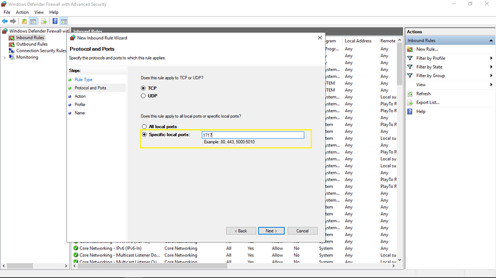Click the Specific local ports text field
This screenshot has width=496, height=278.
point(253,135)
